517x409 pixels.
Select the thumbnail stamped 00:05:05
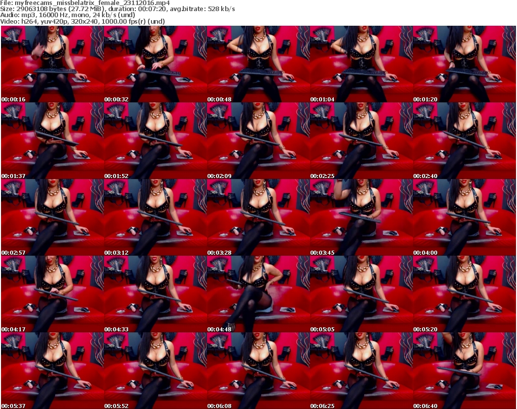point(361,294)
